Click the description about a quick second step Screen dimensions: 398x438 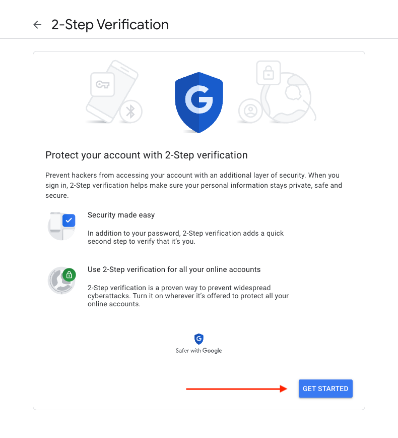[x=185, y=237]
